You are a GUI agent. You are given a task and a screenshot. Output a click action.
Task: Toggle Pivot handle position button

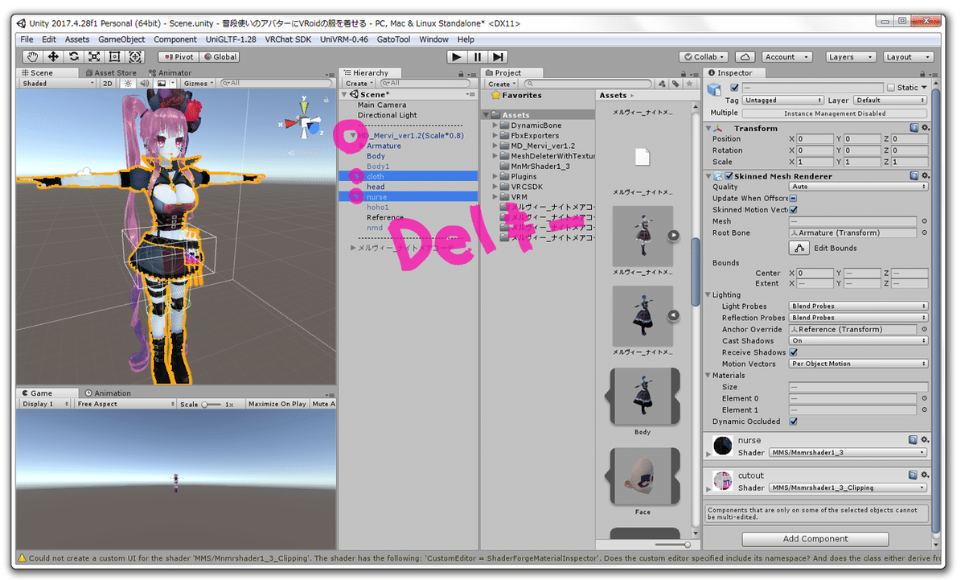click(179, 57)
